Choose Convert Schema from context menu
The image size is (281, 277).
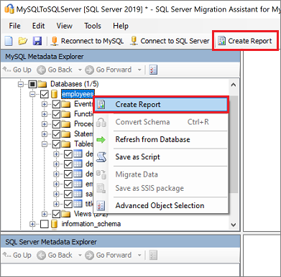[x=161, y=122]
